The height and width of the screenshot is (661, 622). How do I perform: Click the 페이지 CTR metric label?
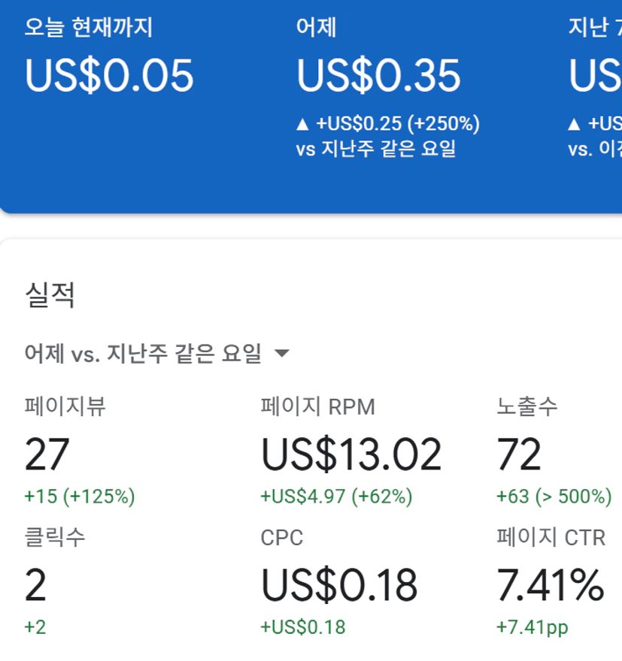[x=551, y=537]
